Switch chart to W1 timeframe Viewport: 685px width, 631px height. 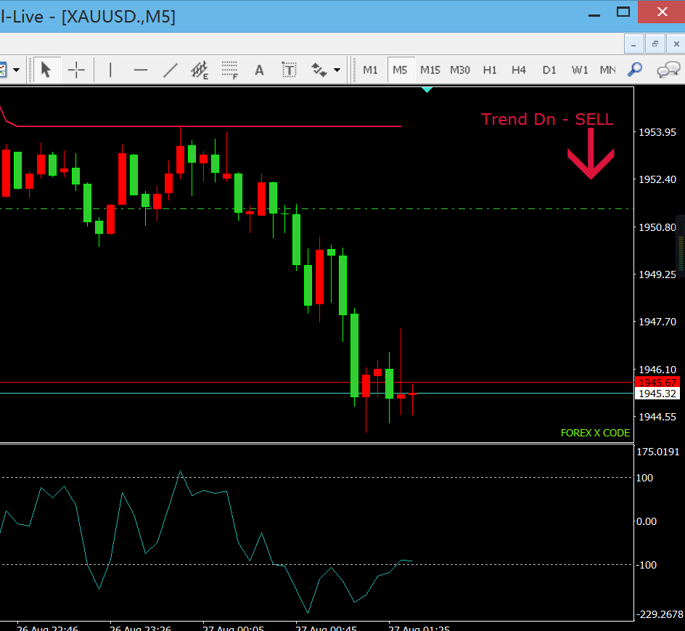pos(579,70)
